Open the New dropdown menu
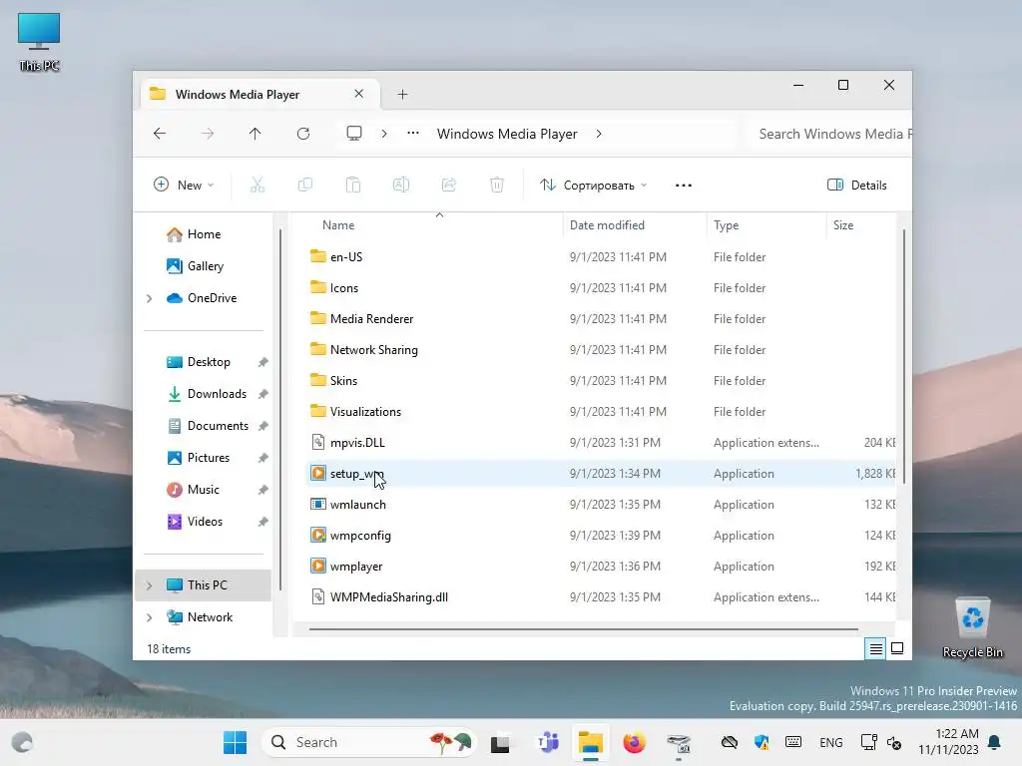This screenshot has width=1022, height=766. (x=184, y=185)
